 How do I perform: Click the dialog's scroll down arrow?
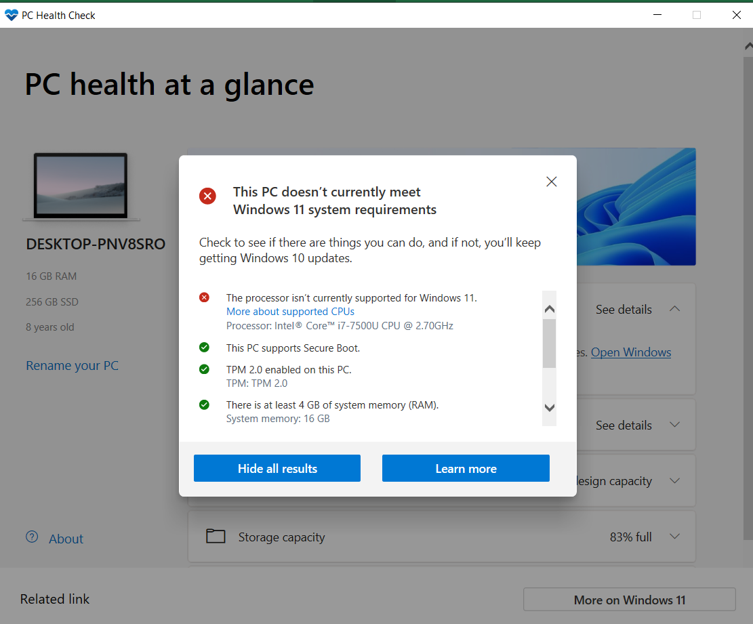click(x=549, y=408)
